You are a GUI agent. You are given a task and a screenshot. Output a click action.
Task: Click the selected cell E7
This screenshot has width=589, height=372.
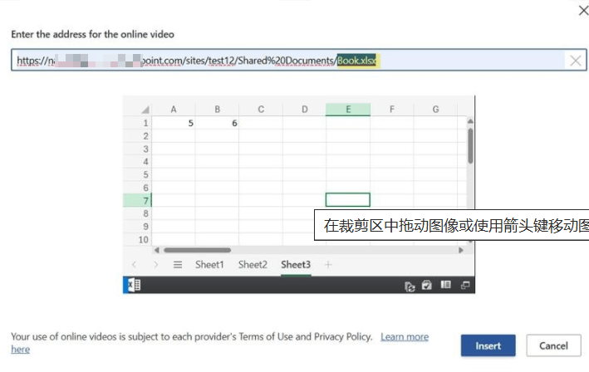(x=348, y=200)
